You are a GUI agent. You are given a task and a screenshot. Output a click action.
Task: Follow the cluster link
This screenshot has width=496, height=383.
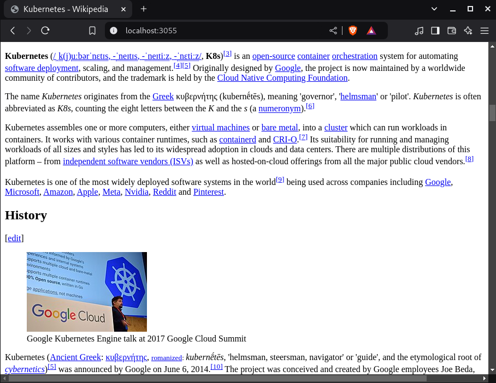coord(335,128)
